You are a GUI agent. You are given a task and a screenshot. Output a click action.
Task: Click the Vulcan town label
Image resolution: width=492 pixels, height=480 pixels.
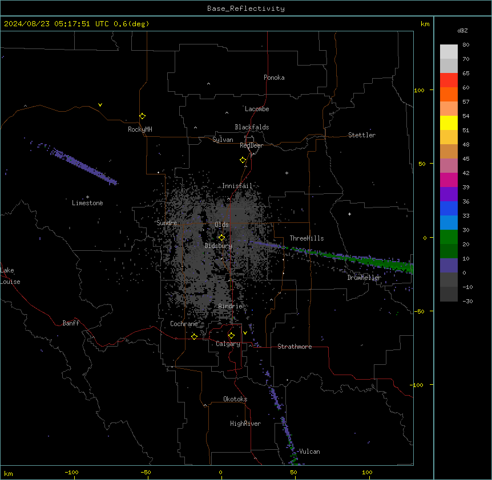click(309, 451)
